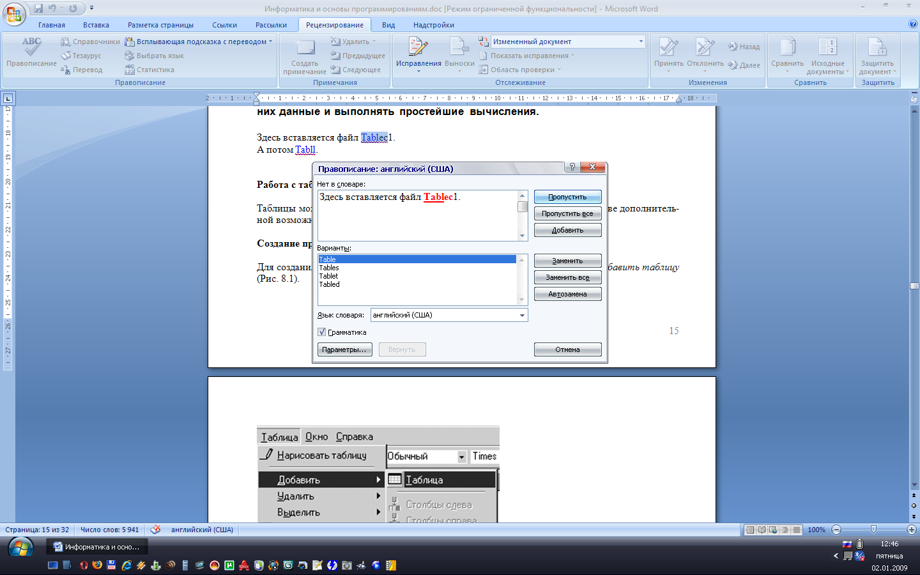
Task: Click the zoom out minus button
Action: (x=836, y=530)
